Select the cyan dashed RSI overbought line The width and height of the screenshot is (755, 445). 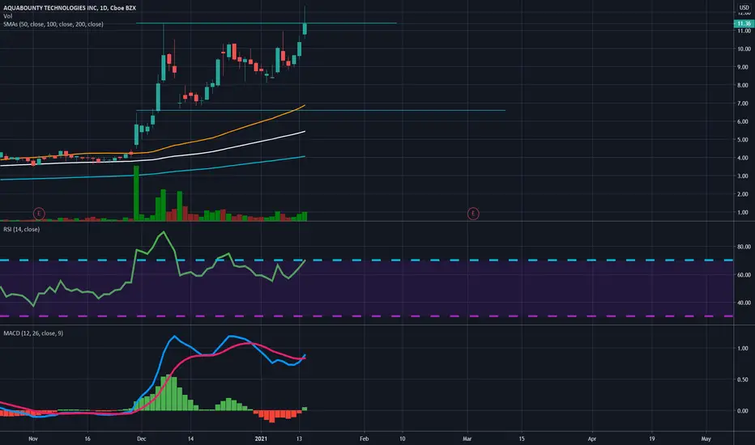coord(366,261)
